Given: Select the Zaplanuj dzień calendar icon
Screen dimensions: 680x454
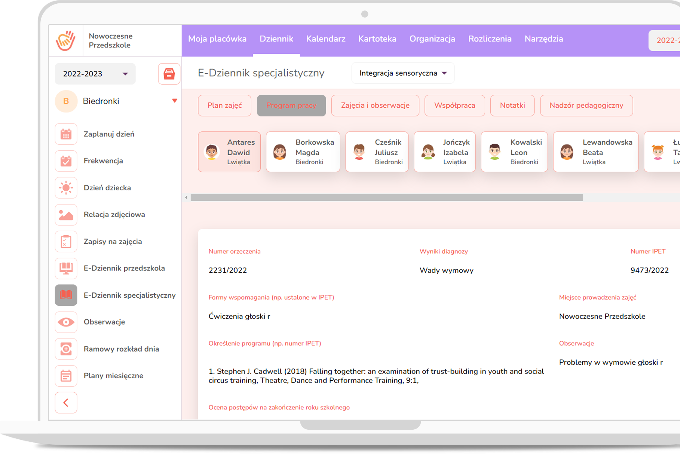Looking at the screenshot, I should (66, 134).
